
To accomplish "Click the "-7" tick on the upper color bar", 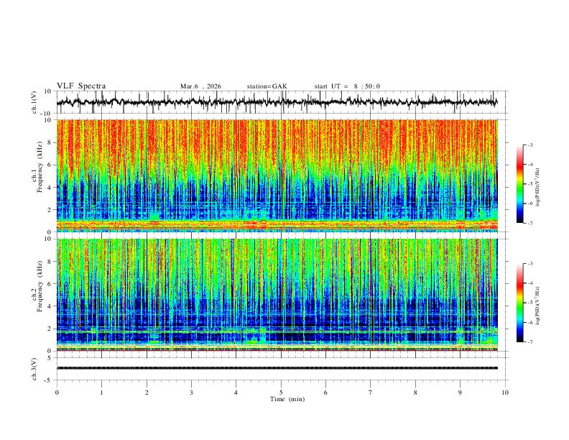I will point(529,223).
